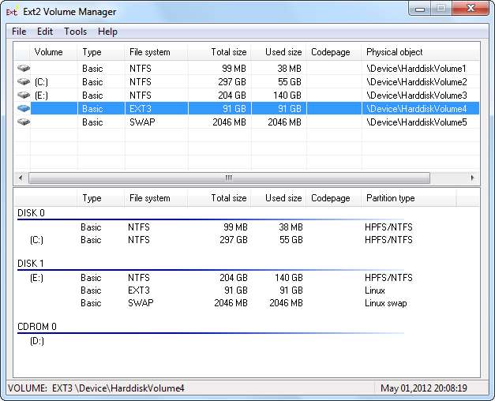Open the Tools menu

76,32
